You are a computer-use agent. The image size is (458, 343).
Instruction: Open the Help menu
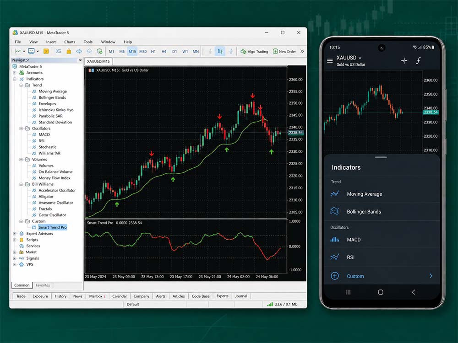(x=128, y=42)
